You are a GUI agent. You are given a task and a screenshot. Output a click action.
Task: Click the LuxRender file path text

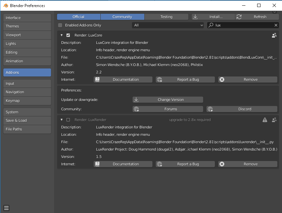point(185,142)
